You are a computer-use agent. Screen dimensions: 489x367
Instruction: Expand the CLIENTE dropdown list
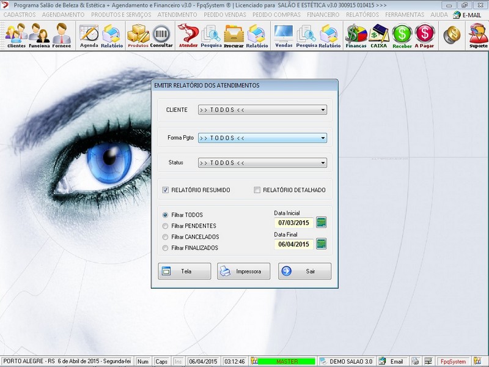click(322, 111)
